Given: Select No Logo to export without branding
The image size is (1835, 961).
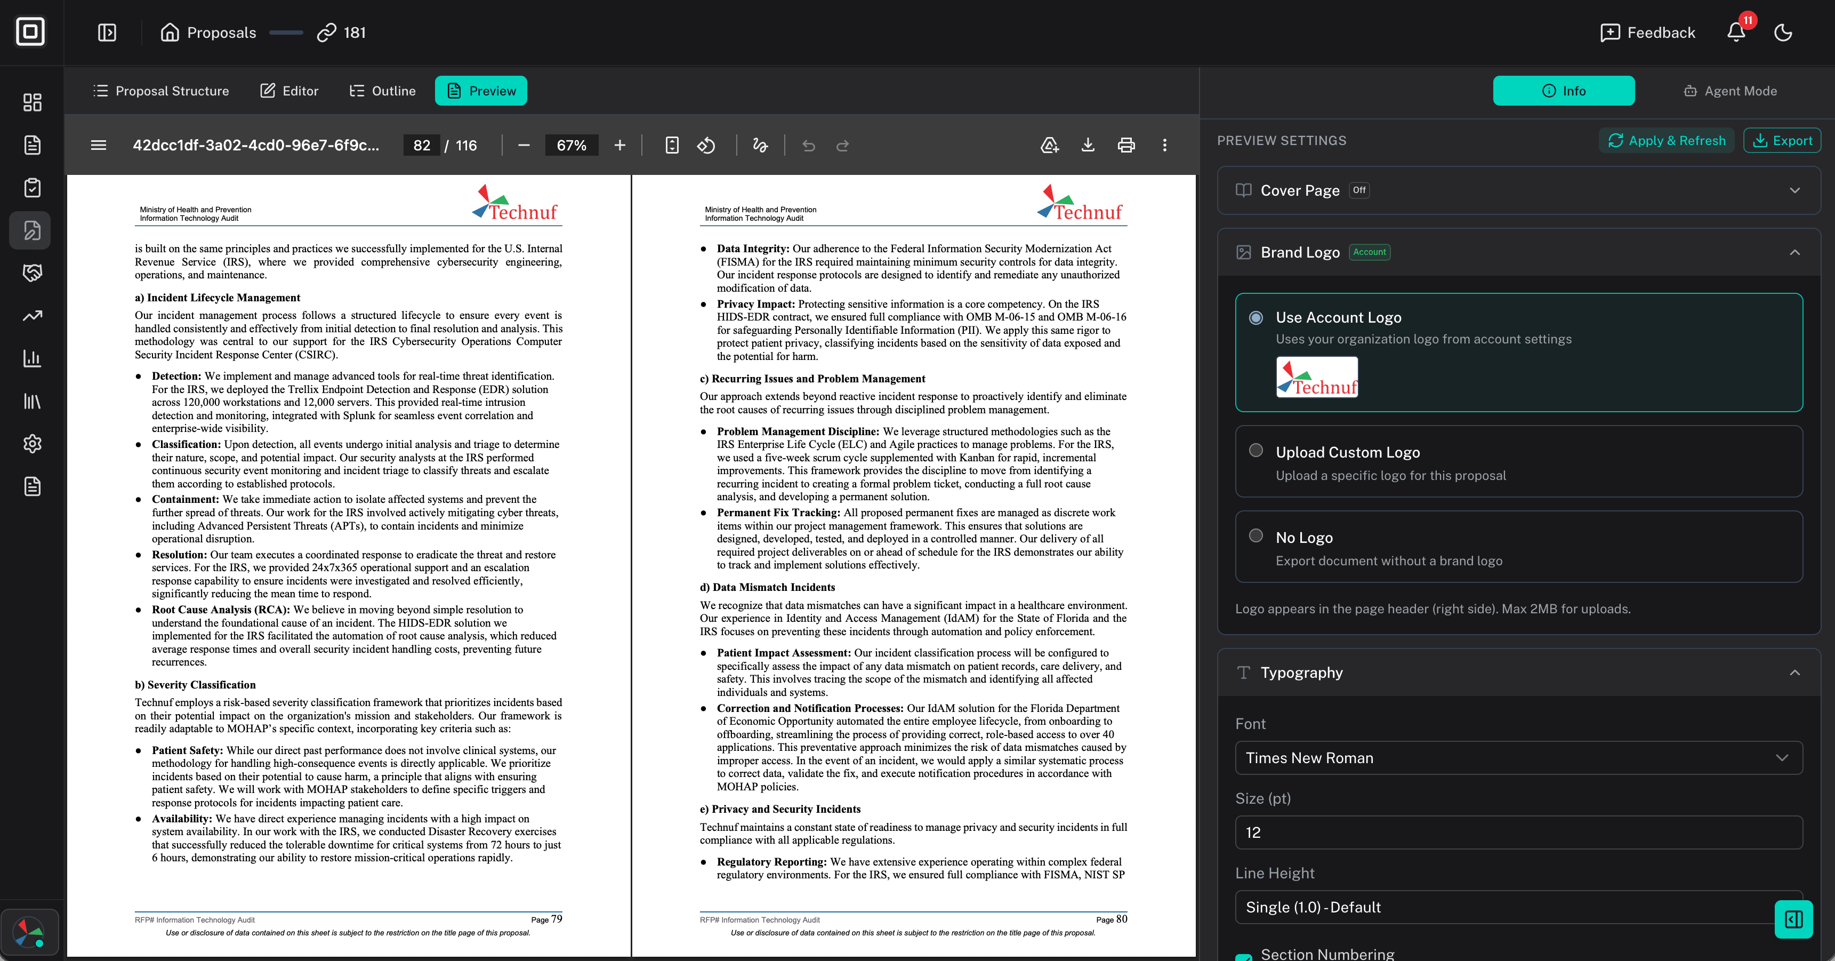Looking at the screenshot, I should [1255, 536].
